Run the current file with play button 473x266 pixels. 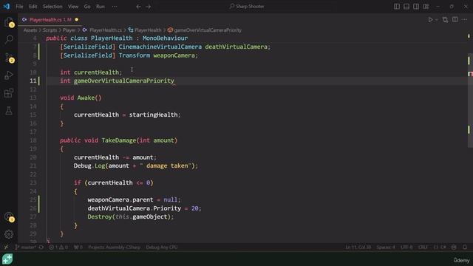point(430,20)
